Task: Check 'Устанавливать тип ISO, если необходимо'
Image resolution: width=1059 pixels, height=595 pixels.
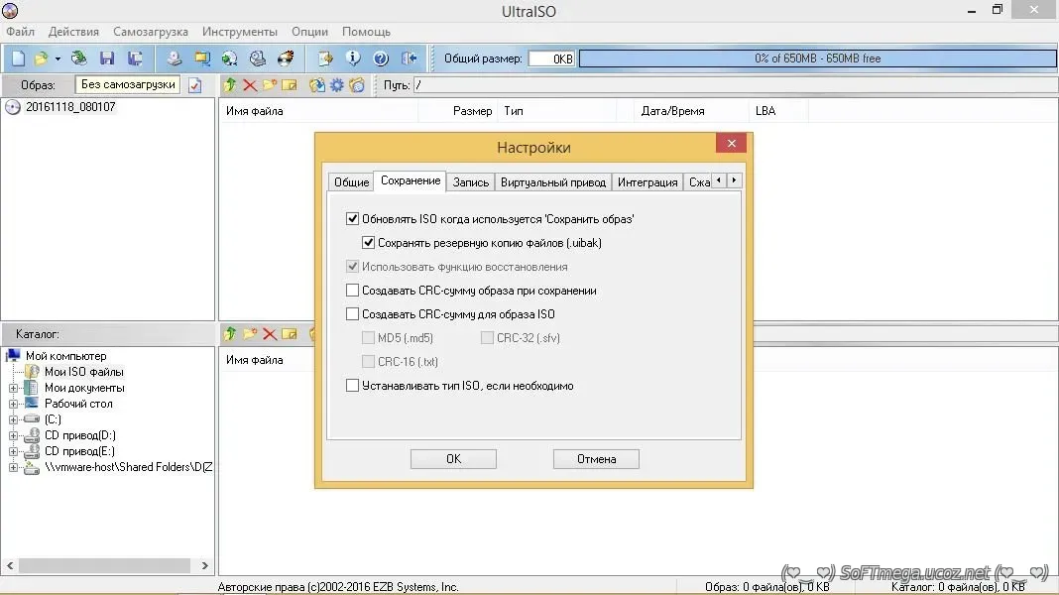Action: [352, 386]
